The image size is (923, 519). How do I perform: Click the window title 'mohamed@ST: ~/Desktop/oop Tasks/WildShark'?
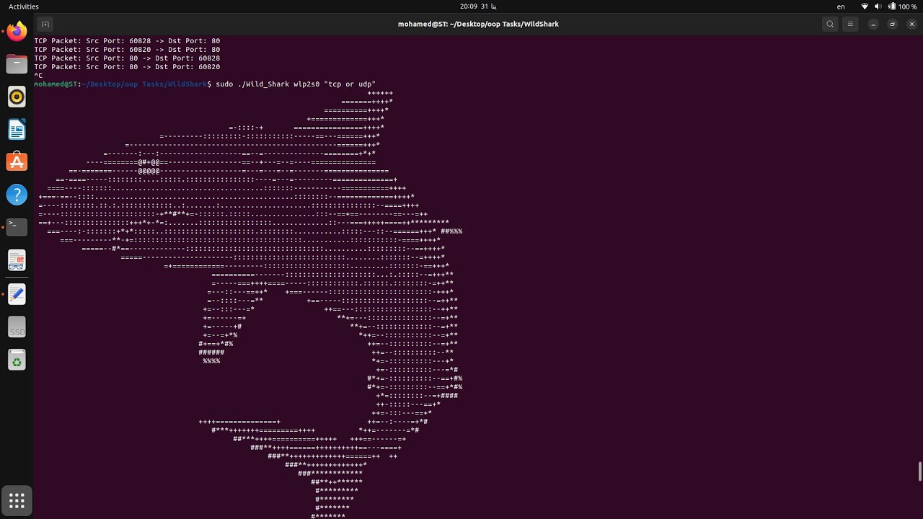coord(478,24)
